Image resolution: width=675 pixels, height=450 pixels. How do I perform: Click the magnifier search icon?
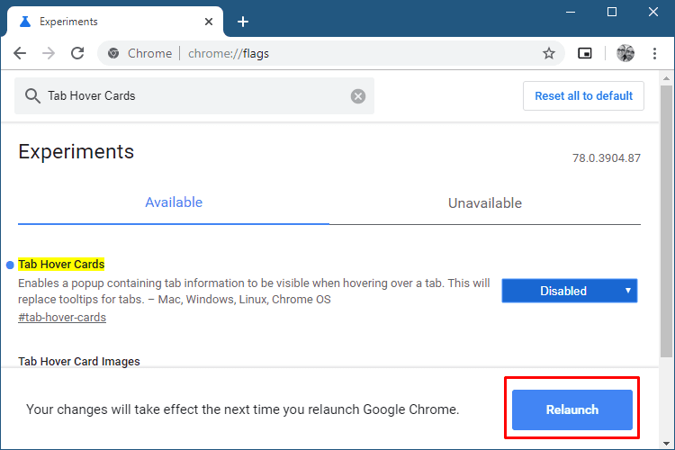32,95
